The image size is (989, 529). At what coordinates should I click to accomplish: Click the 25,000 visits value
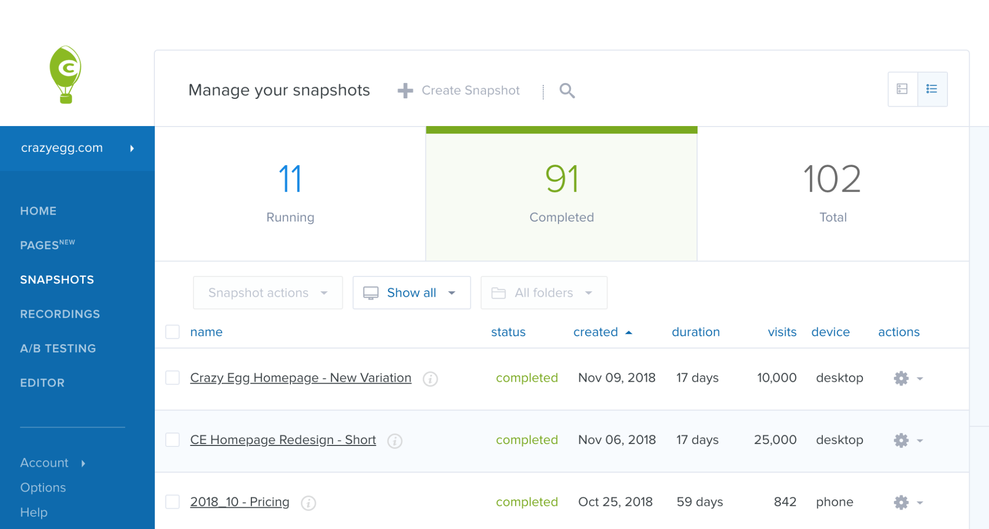click(x=775, y=440)
